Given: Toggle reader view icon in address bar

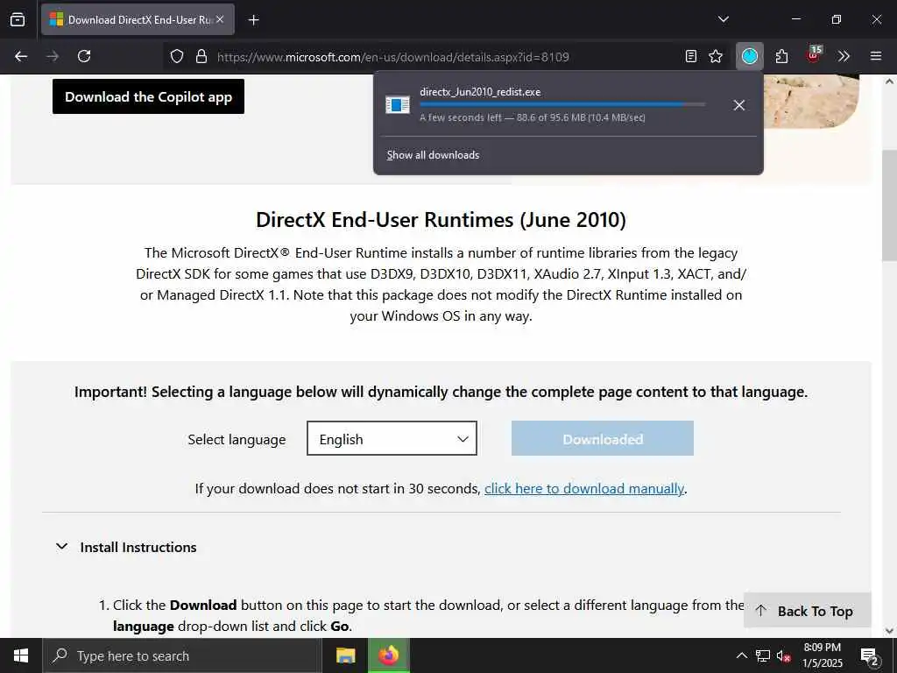Looking at the screenshot, I should [691, 56].
